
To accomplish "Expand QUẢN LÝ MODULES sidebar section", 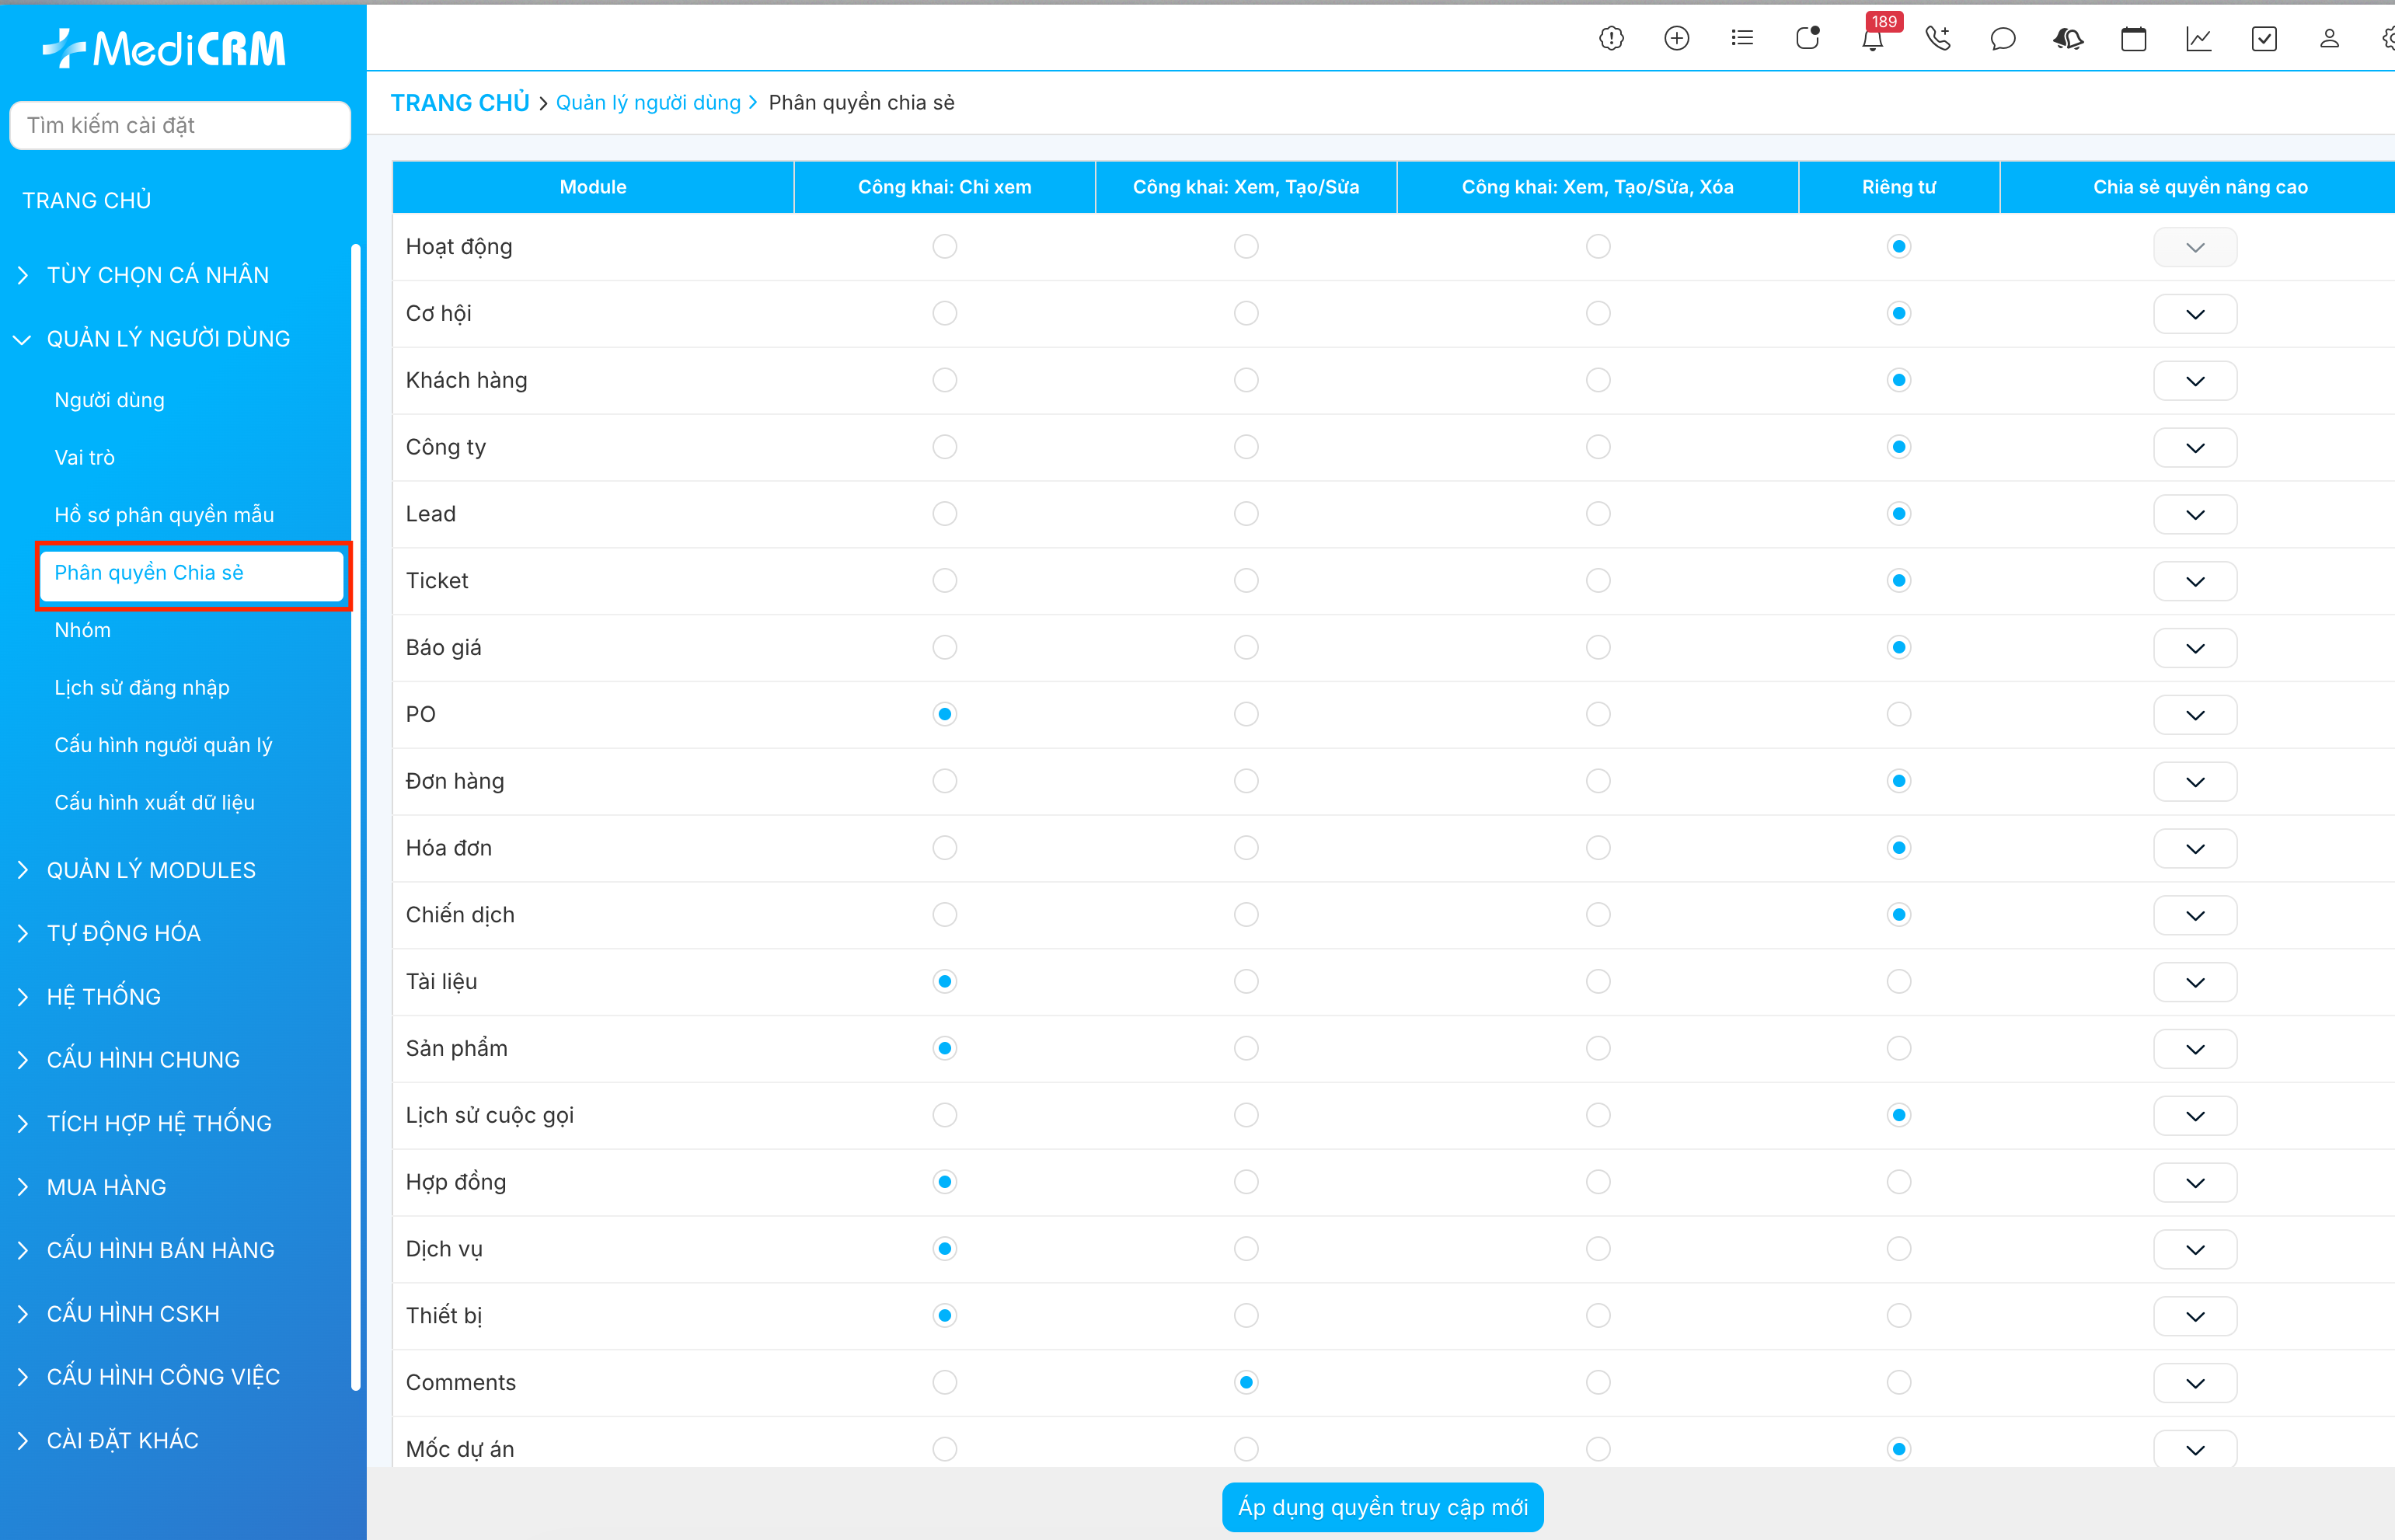I will coord(151,870).
